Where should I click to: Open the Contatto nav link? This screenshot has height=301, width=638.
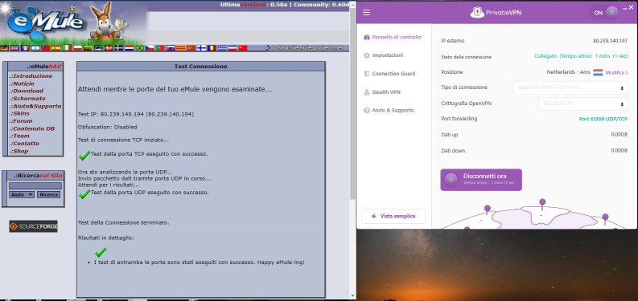coord(24,144)
